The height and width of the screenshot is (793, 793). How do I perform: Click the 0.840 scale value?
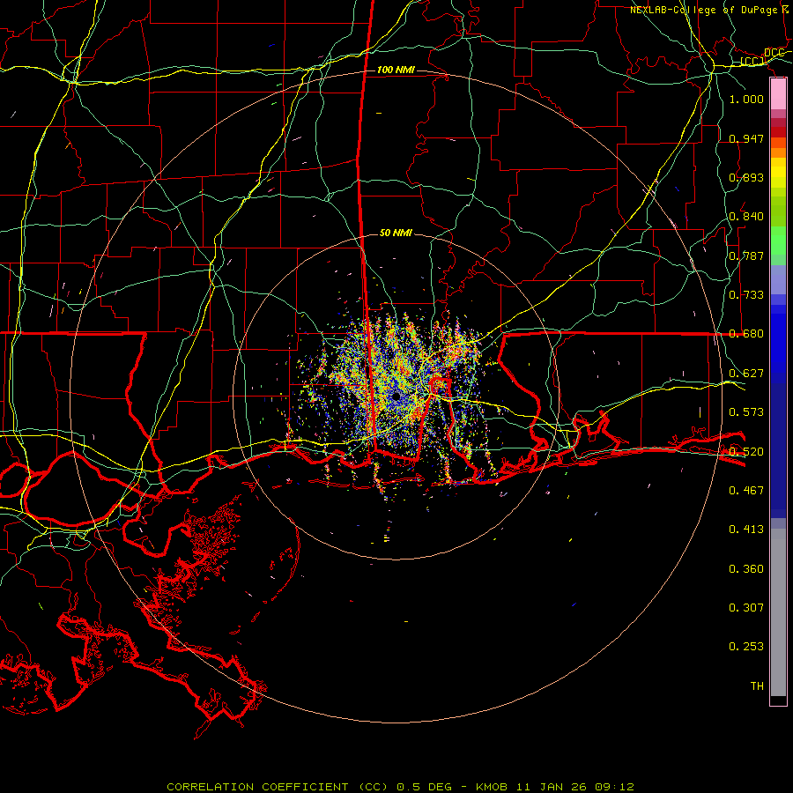click(x=746, y=216)
